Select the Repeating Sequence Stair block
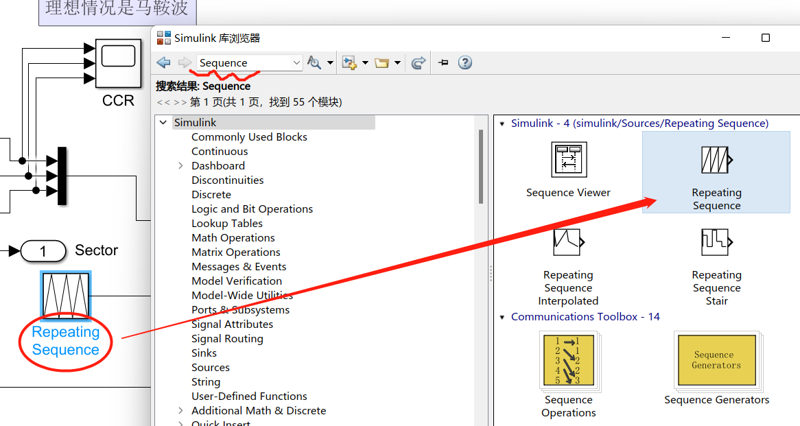Screen dimensions: 800x426 716,267
